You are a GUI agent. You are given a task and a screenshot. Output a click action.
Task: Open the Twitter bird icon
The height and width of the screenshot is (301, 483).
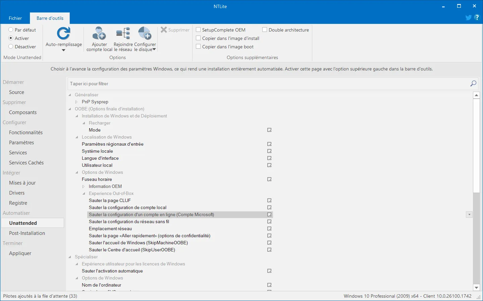click(x=469, y=17)
